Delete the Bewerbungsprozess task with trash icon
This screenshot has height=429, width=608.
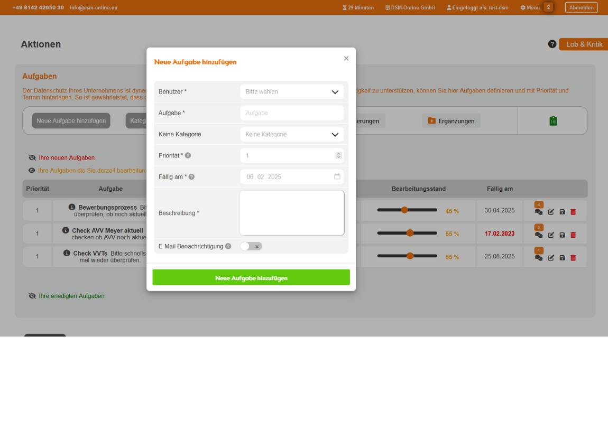[x=573, y=212]
